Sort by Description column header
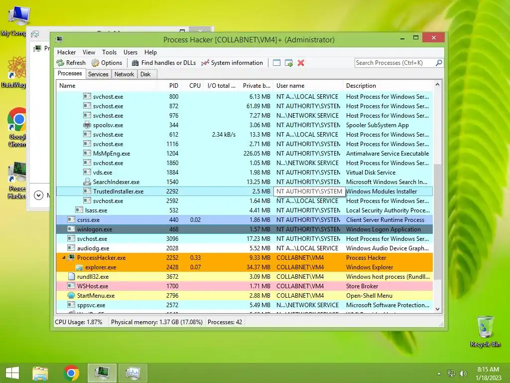Screen dimensions: 510x383 (387, 86)
